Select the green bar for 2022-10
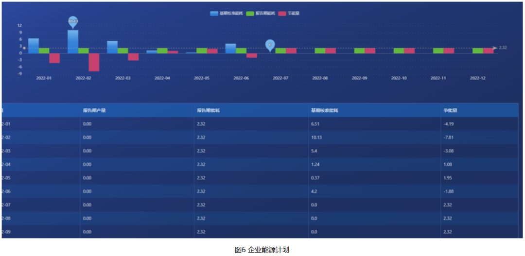 399,51
